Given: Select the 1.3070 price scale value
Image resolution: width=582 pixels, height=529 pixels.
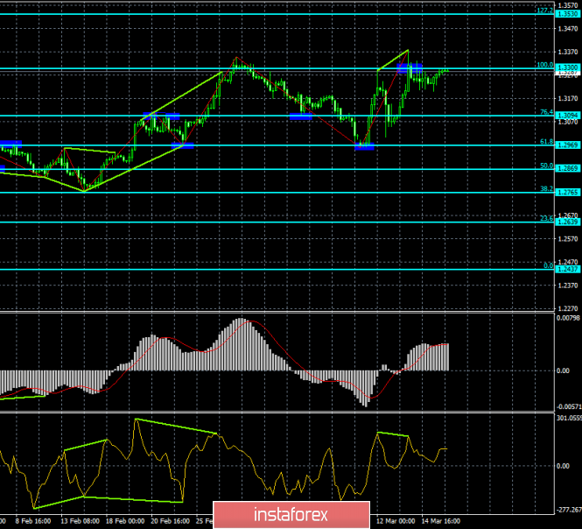Looking at the screenshot, I should click(568, 122).
